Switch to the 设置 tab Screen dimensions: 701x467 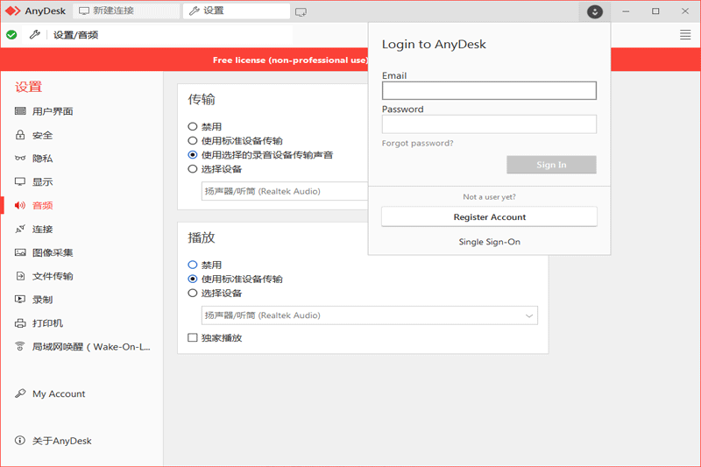click(x=237, y=11)
